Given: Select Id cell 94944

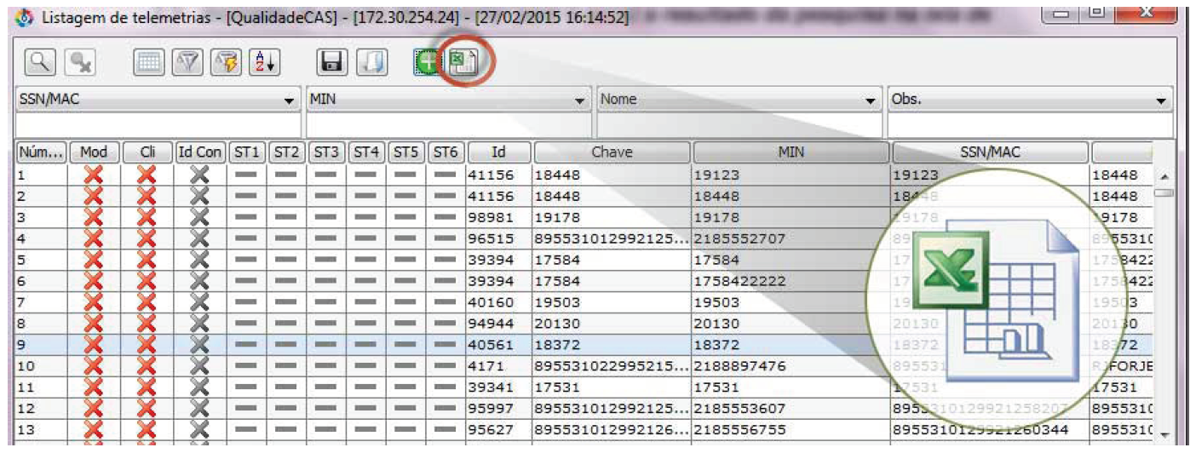Looking at the screenshot, I should (498, 324).
